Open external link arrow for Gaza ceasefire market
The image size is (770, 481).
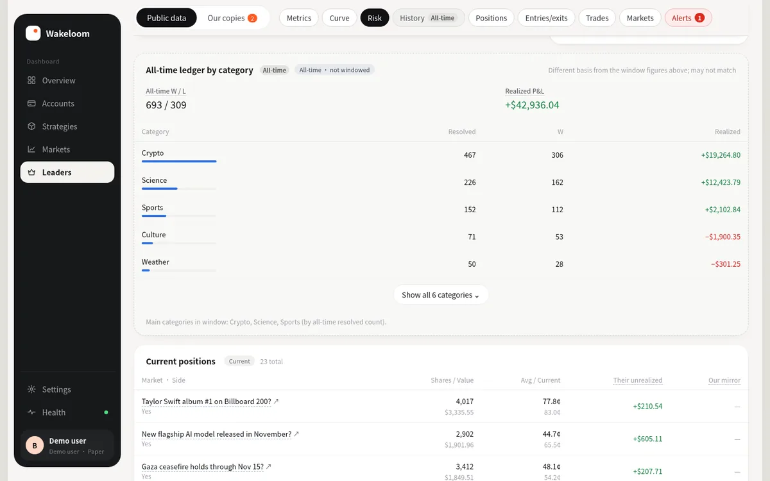tap(269, 467)
